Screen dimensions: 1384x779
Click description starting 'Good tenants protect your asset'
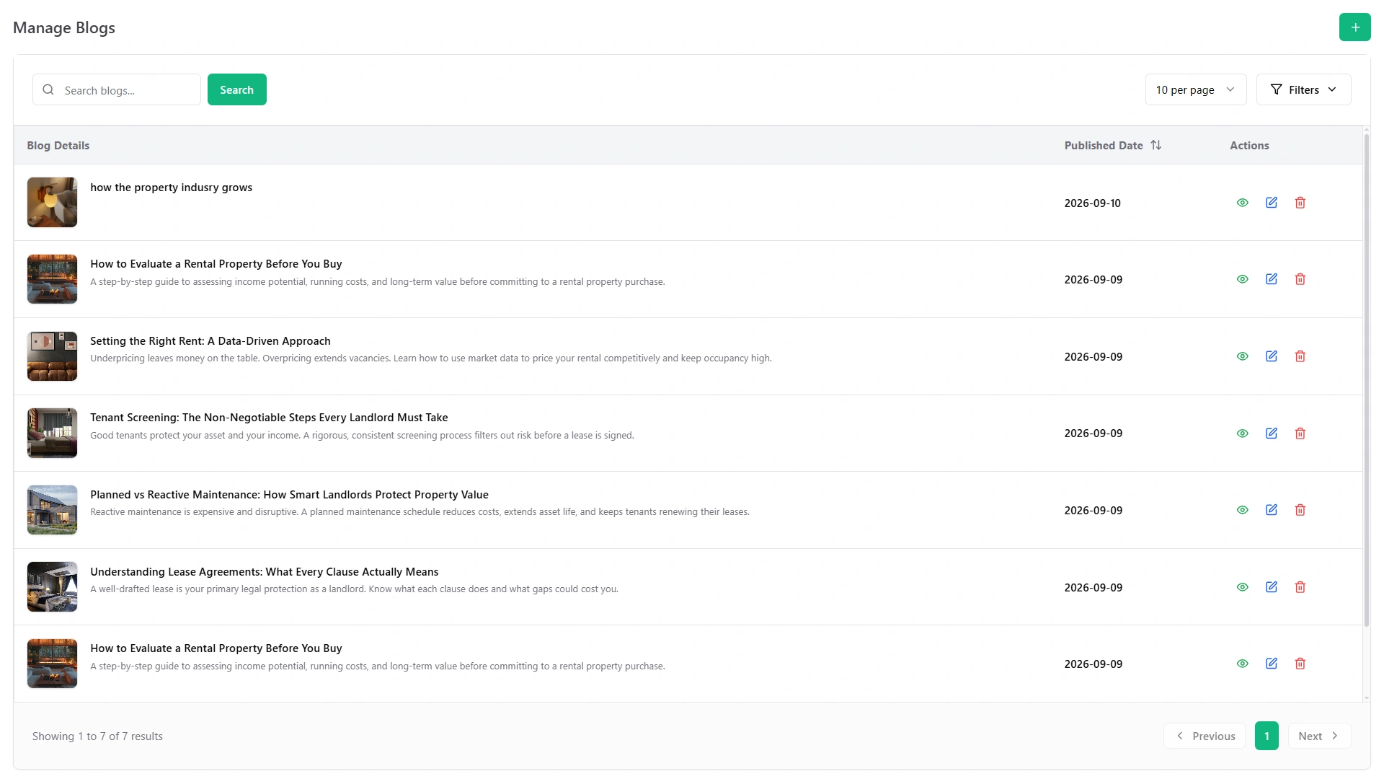click(x=362, y=436)
